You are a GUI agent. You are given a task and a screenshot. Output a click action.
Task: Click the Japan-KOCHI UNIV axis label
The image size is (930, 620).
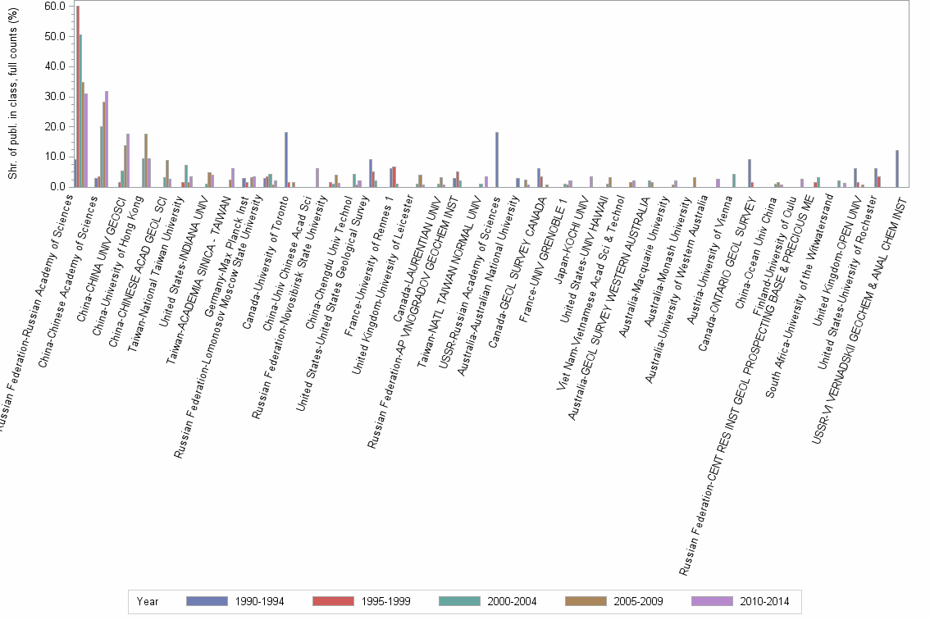pos(569,239)
